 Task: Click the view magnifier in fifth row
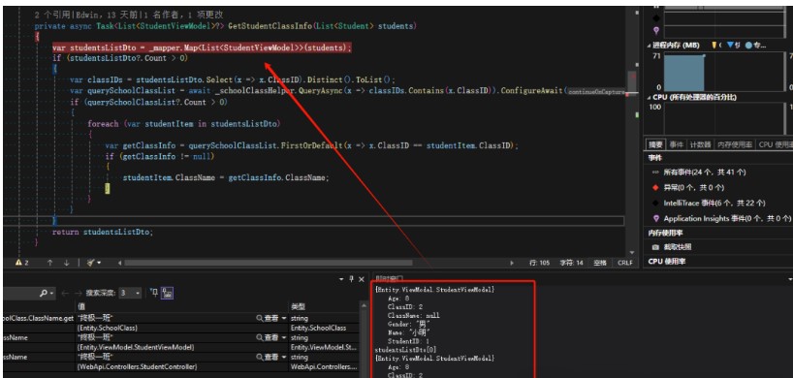pyautogui.click(x=260, y=358)
